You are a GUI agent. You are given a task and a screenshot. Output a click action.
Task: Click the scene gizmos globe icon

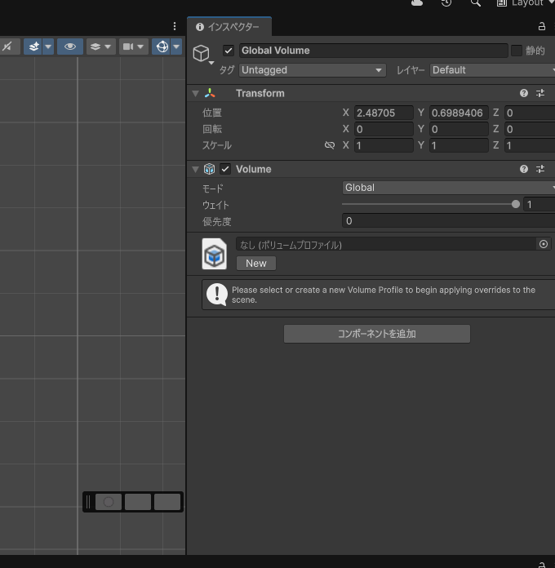click(x=162, y=47)
